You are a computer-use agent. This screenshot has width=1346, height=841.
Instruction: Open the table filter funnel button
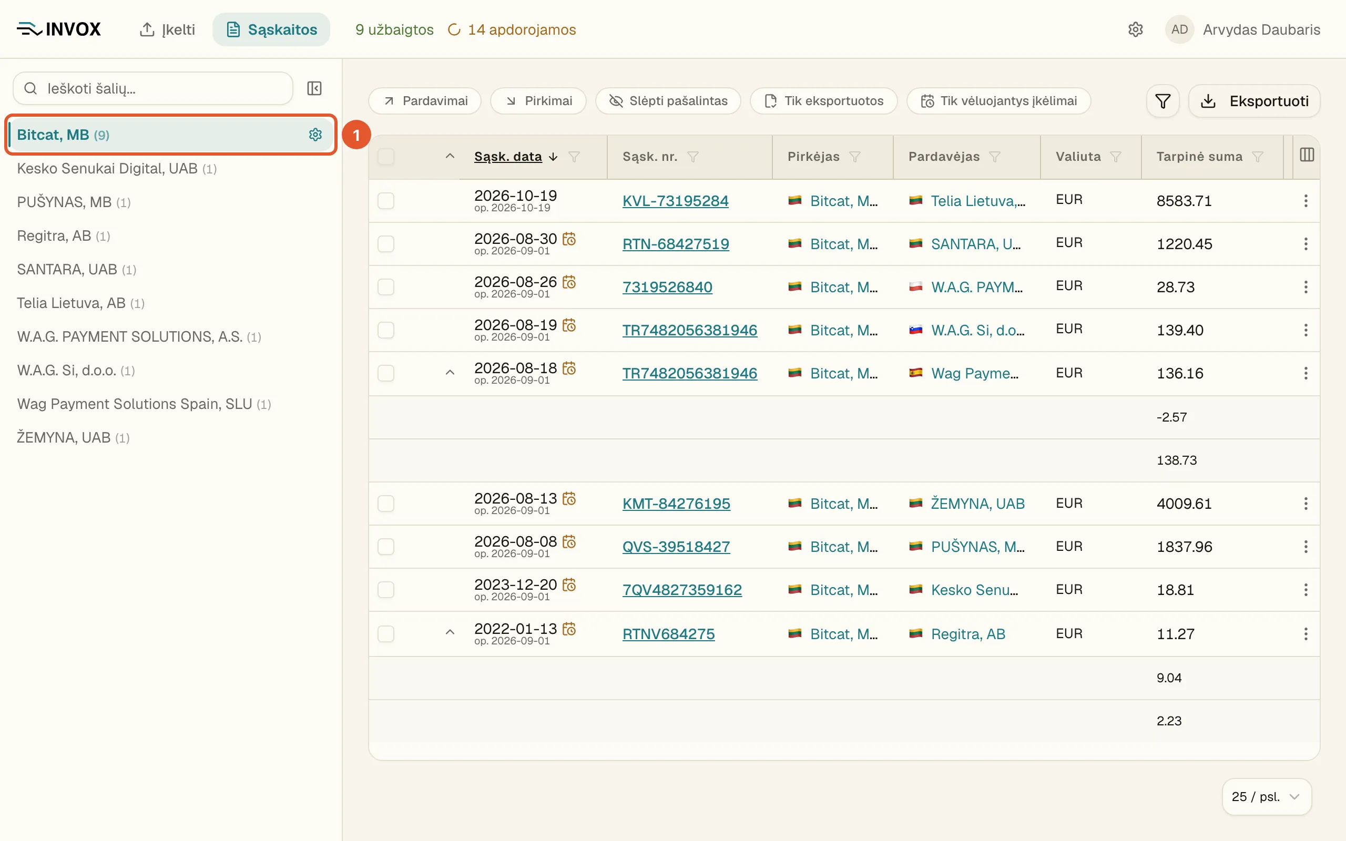[x=1163, y=101]
